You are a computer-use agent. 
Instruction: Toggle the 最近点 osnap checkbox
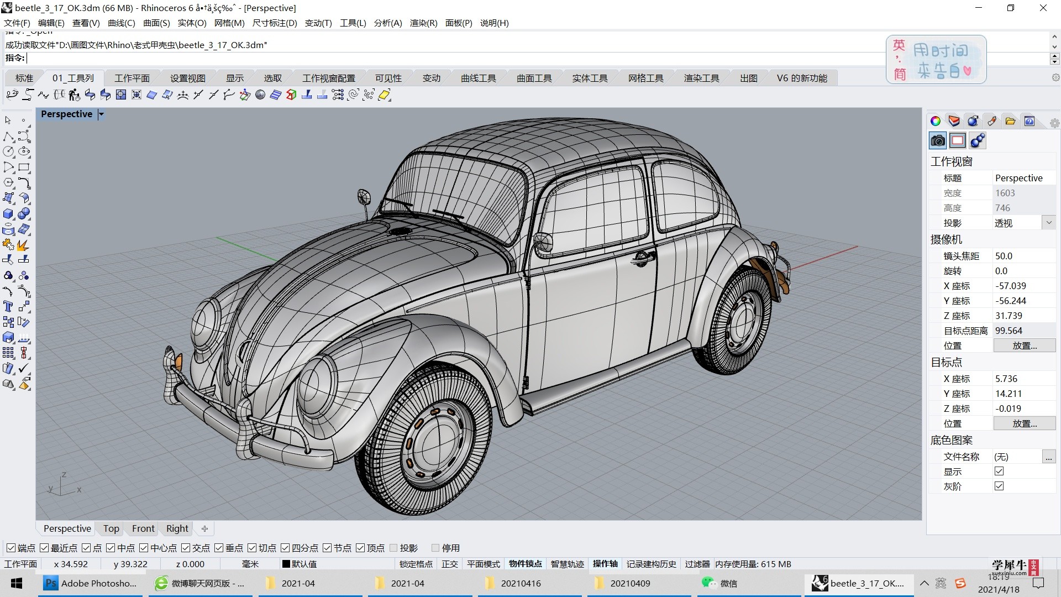click(x=44, y=548)
